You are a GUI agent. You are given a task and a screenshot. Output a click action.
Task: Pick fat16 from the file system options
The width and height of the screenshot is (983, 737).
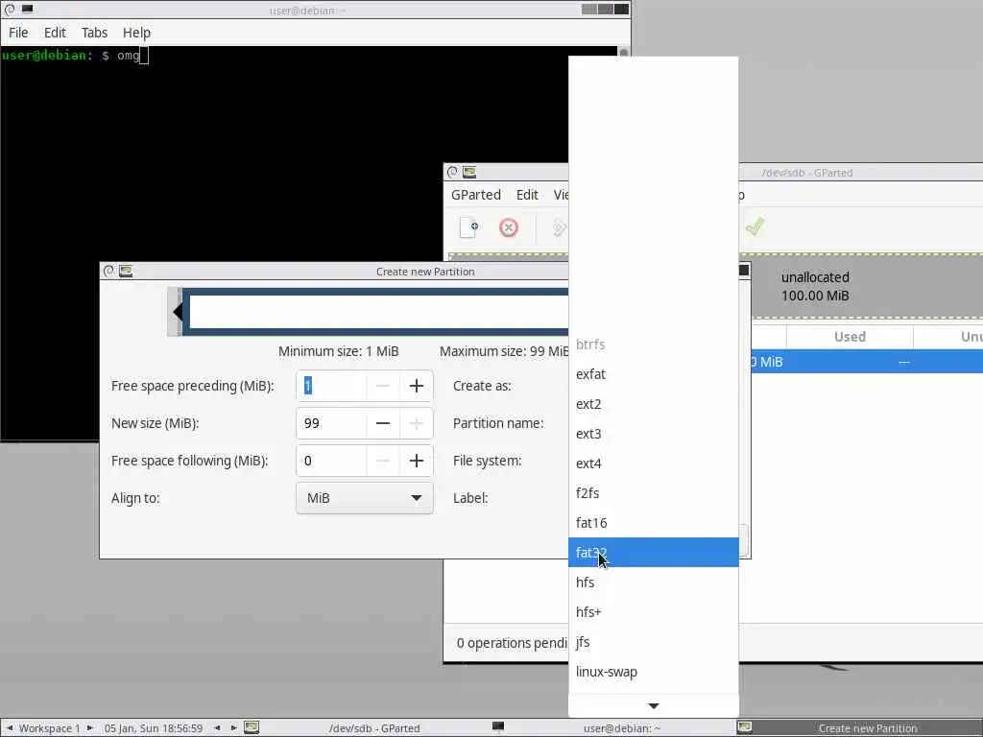pos(653,523)
